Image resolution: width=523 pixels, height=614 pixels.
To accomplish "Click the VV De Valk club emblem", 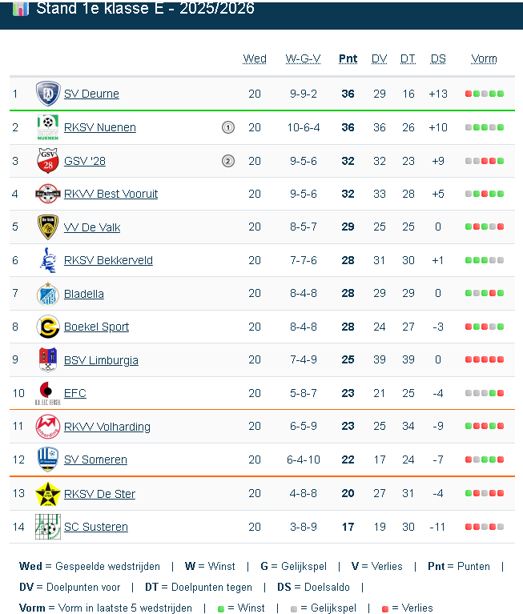I will click(48, 227).
